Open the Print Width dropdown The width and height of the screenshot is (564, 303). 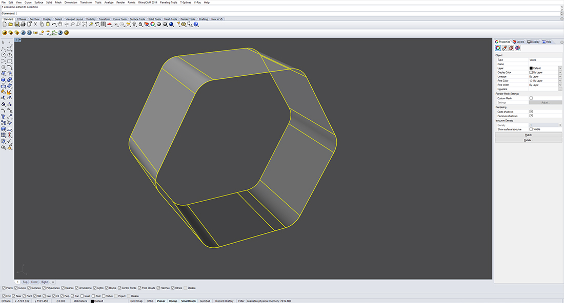coord(560,85)
